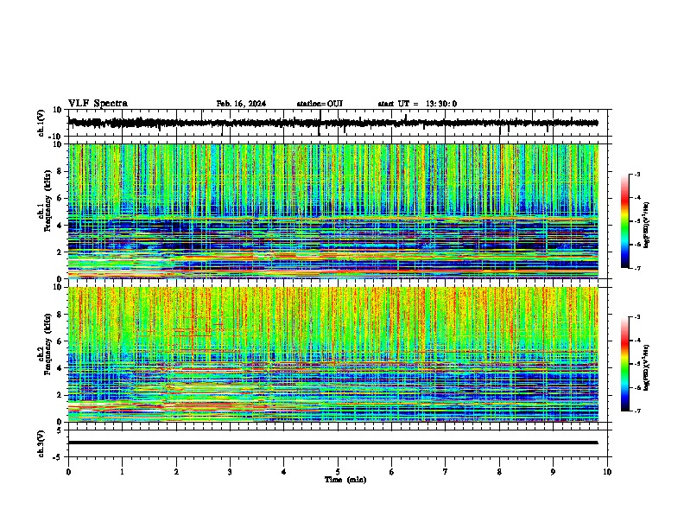Click the upper colorbar next to ch.1

coord(625,221)
